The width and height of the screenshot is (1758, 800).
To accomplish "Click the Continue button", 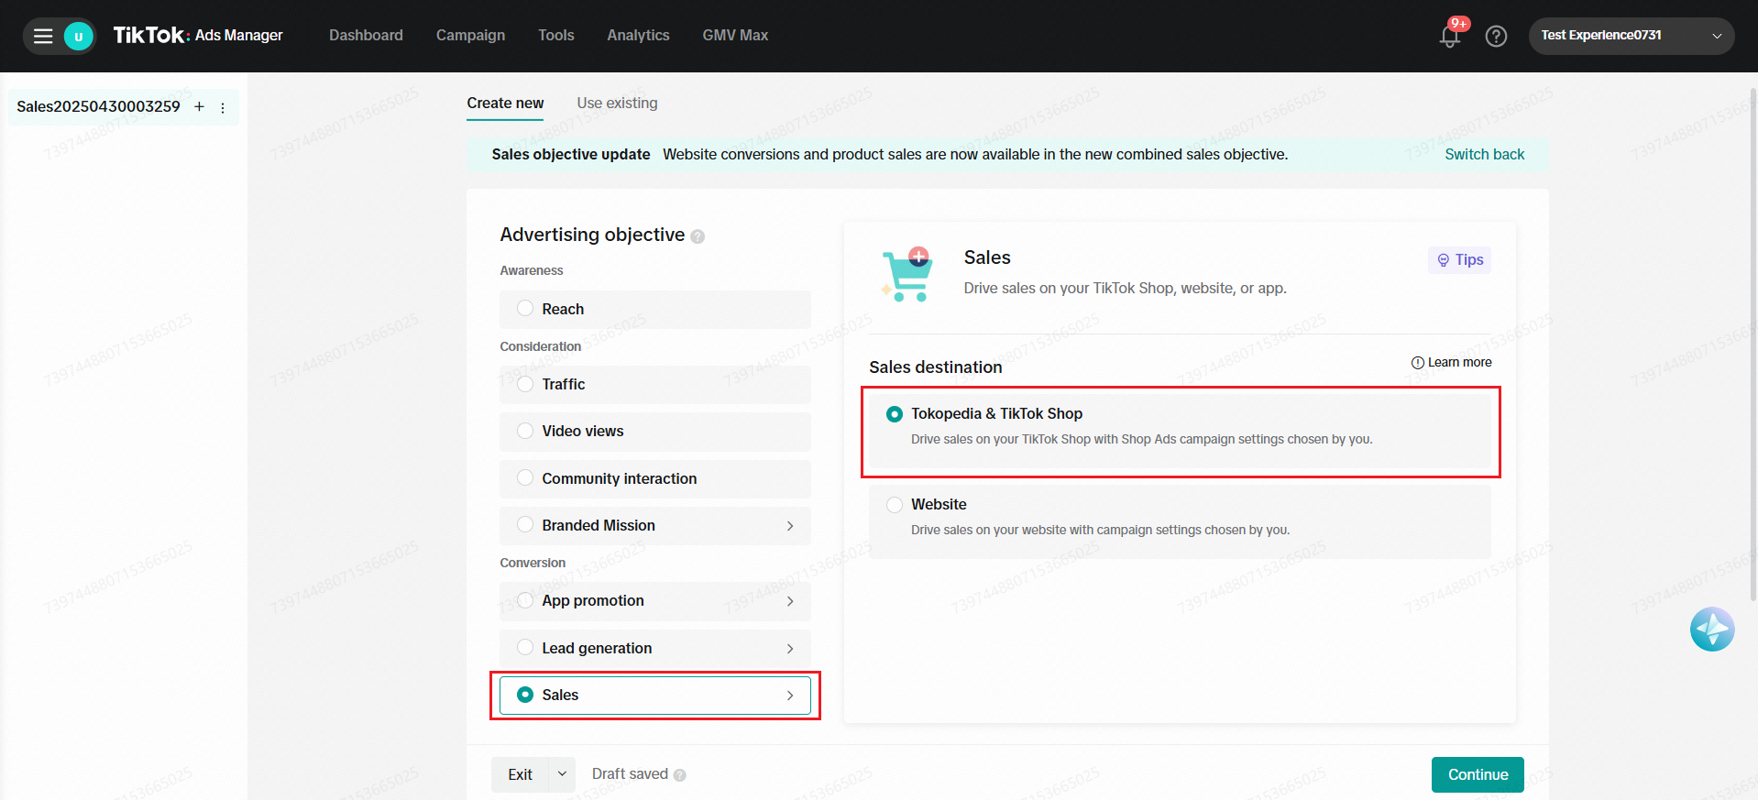I will [1477, 774].
